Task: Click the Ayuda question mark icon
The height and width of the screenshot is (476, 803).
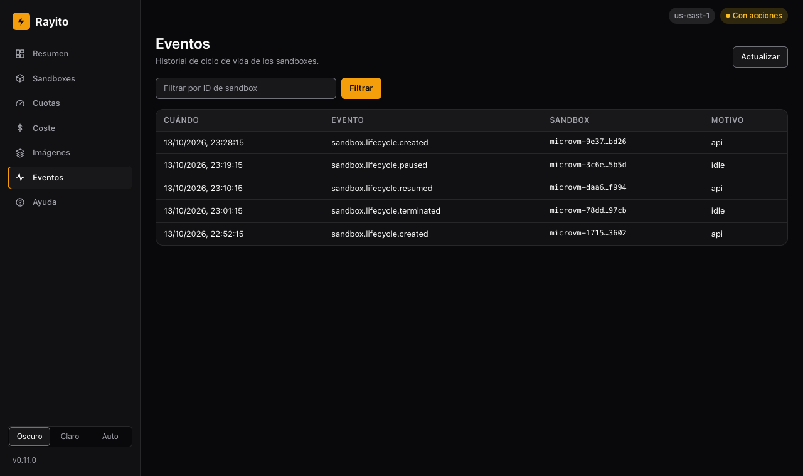Action: pos(20,202)
